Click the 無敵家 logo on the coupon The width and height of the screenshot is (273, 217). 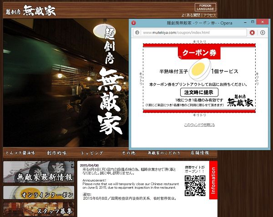240,101
